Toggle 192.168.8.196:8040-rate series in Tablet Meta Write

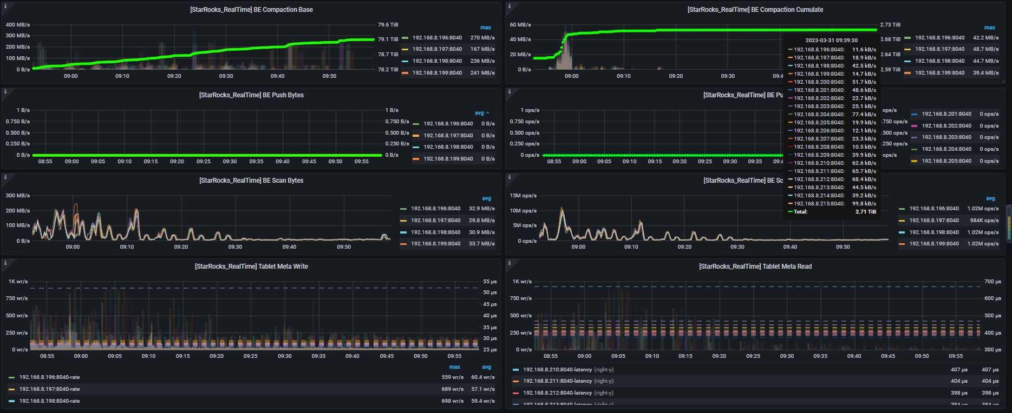49,377
